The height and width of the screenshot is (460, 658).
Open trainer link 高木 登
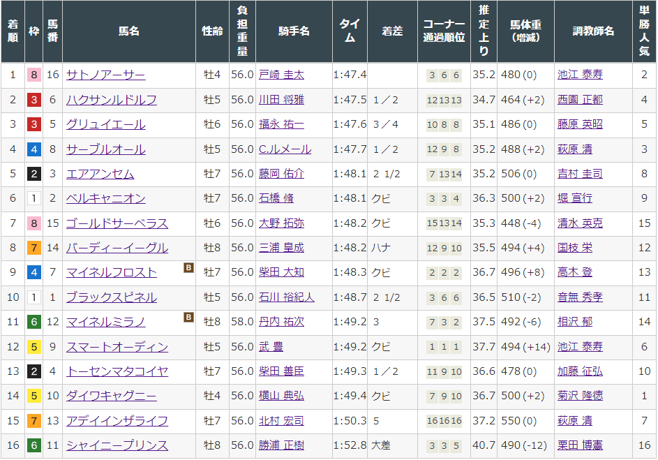coord(575,272)
